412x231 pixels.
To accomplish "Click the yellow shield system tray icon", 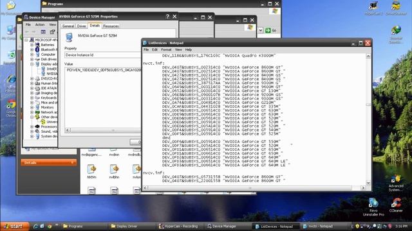I will [357, 226].
